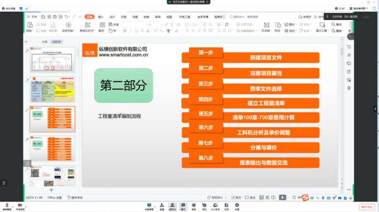Insert a text box from ribbon
The width and height of the screenshot is (379, 212).
point(266,25)
